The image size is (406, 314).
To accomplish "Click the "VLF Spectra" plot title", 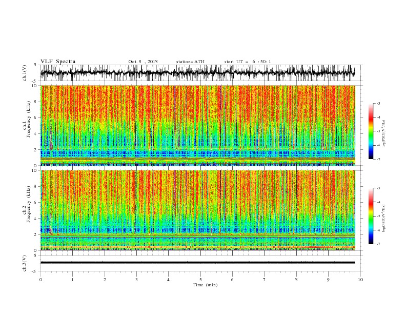I will [x=58, y=62].
